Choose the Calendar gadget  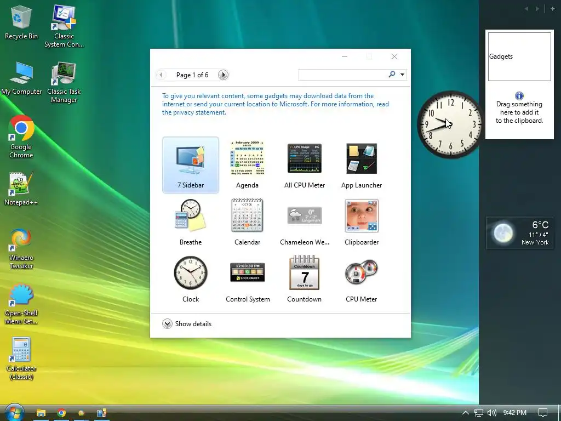click(x=247, y=222)
